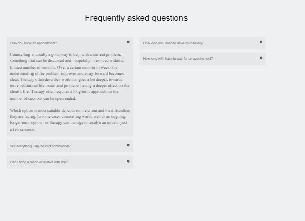Click blank header space of the appointment wait question
Screen dimensions: 305x221
pyautogui.click(x=236, y=59)
